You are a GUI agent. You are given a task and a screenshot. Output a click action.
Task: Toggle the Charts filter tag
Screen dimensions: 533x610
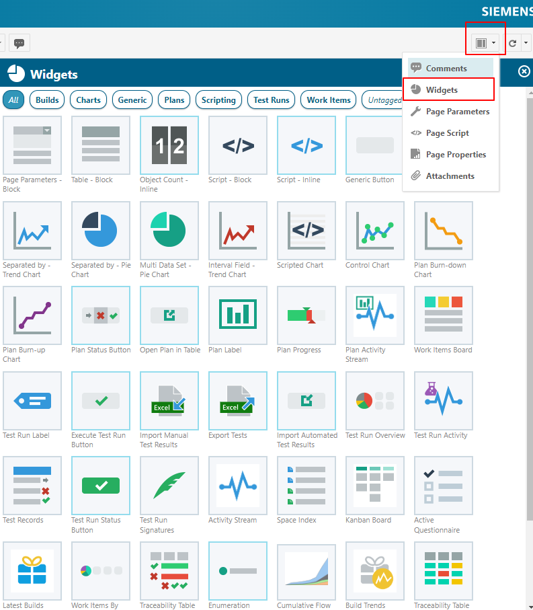pos(88,100)
